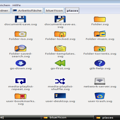Image resolution: width=120 pixels, height=120 pixels.
Task: Click the 'go-first.svg' file name
Action: point(60,68)
